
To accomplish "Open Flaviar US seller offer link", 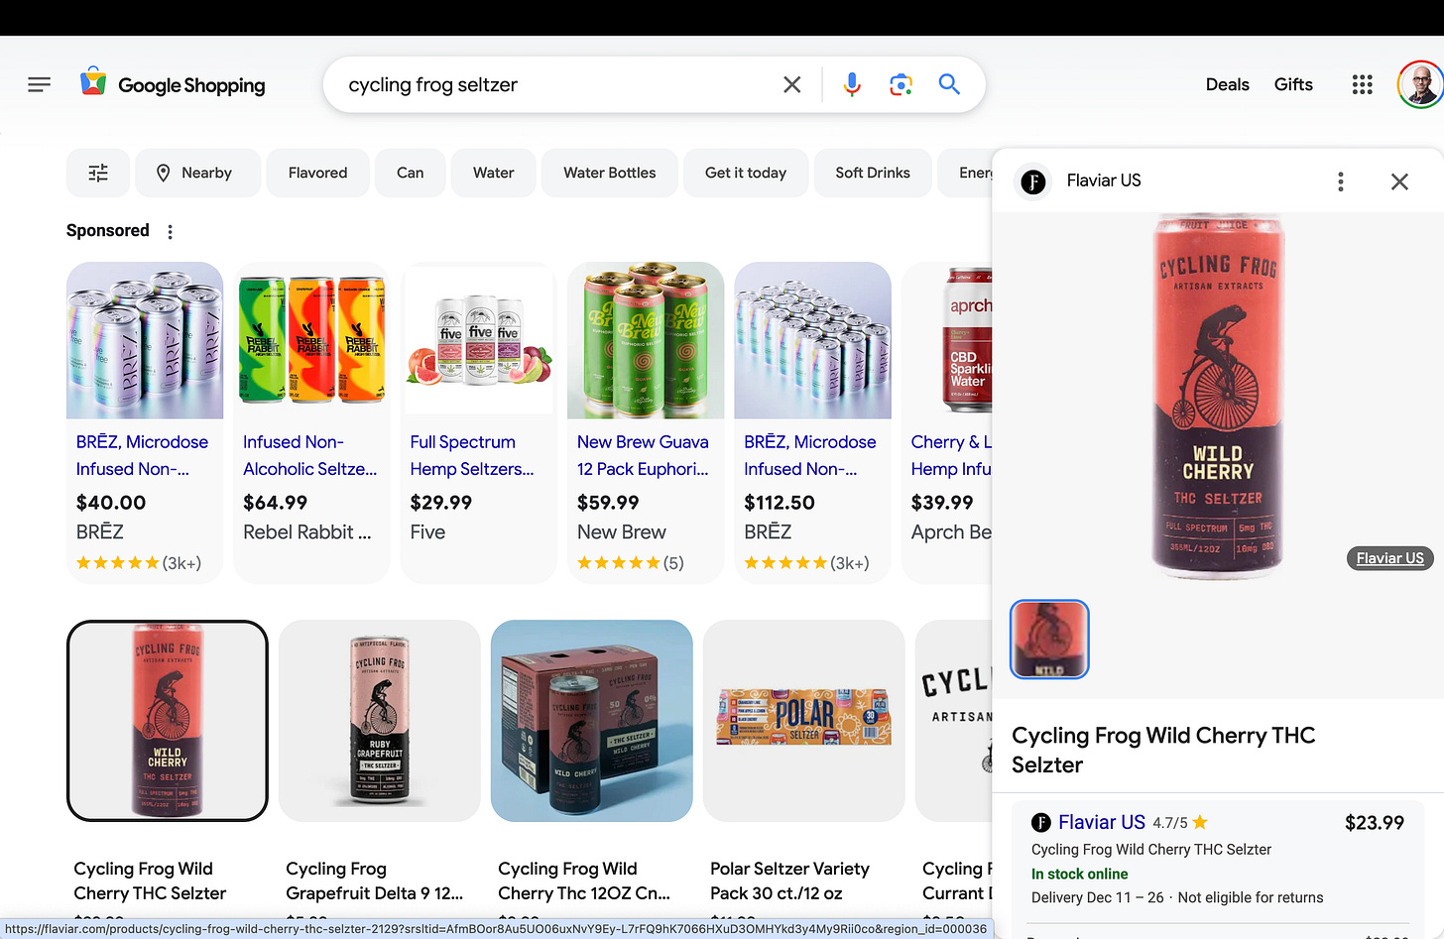I will [1101, 822].
